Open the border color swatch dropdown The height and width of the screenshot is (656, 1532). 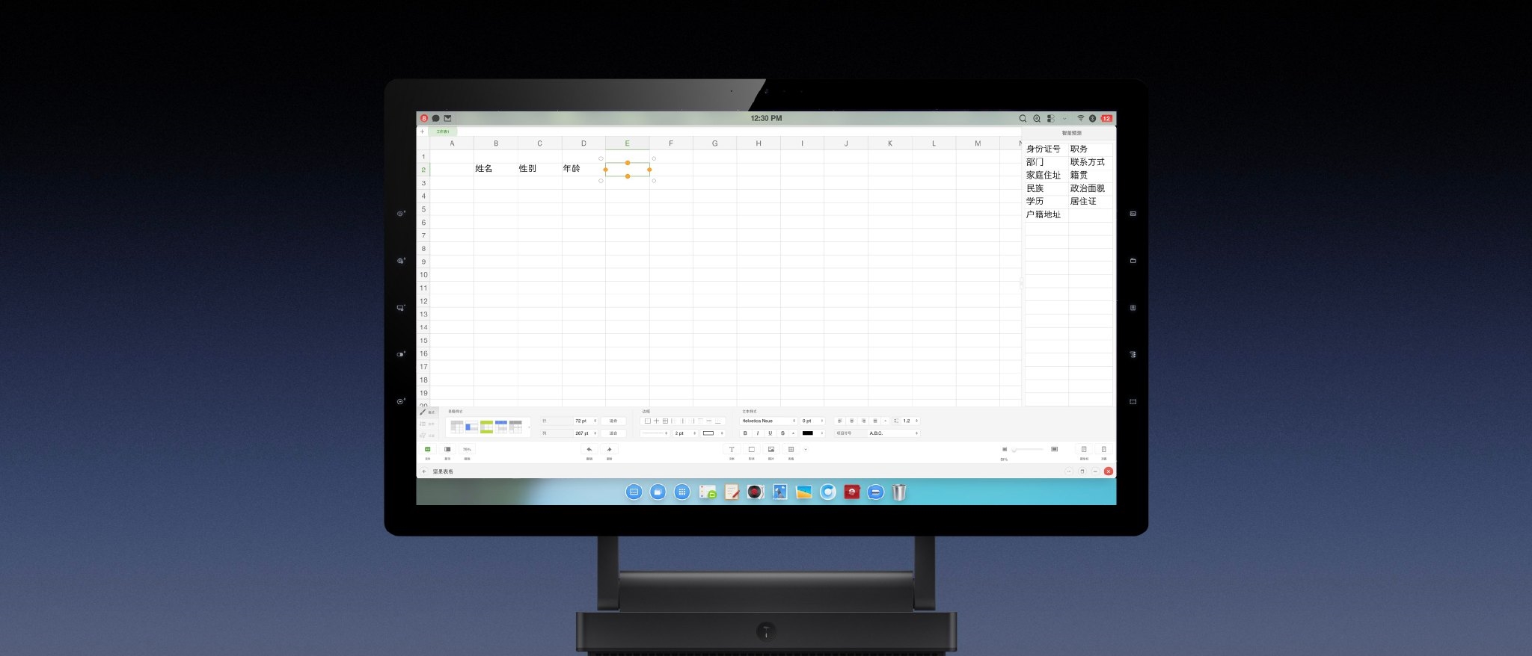point(713,433)
